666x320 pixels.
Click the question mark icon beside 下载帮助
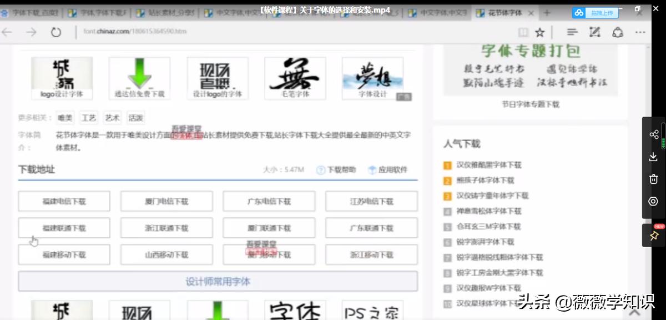[x=321, y=169]
